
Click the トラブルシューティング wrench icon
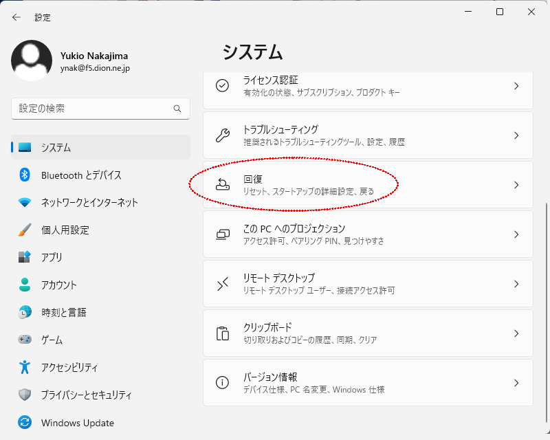222,135
